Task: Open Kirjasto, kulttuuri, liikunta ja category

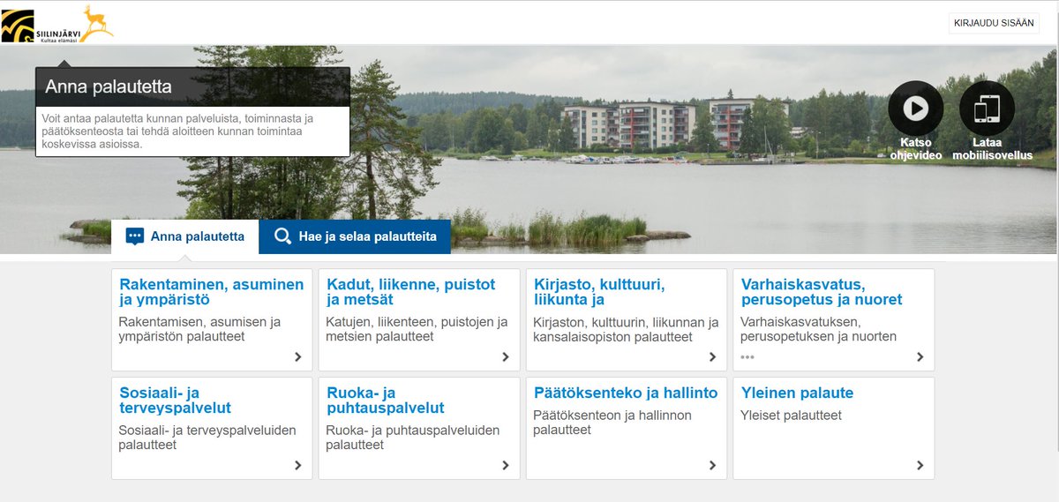Action: click(627, 319)
